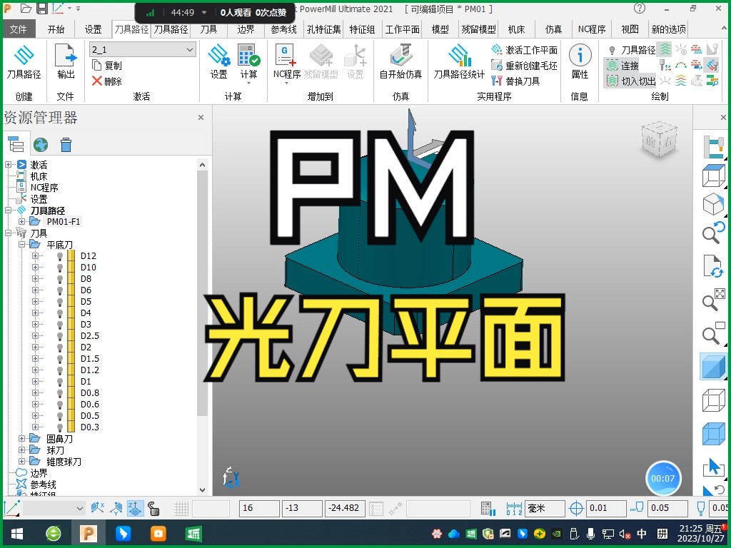Image resolution: width=731 pixels, height=548 pixels.
Task: Toggle 刀具路径 draw lightbulb
Action: 612,50
